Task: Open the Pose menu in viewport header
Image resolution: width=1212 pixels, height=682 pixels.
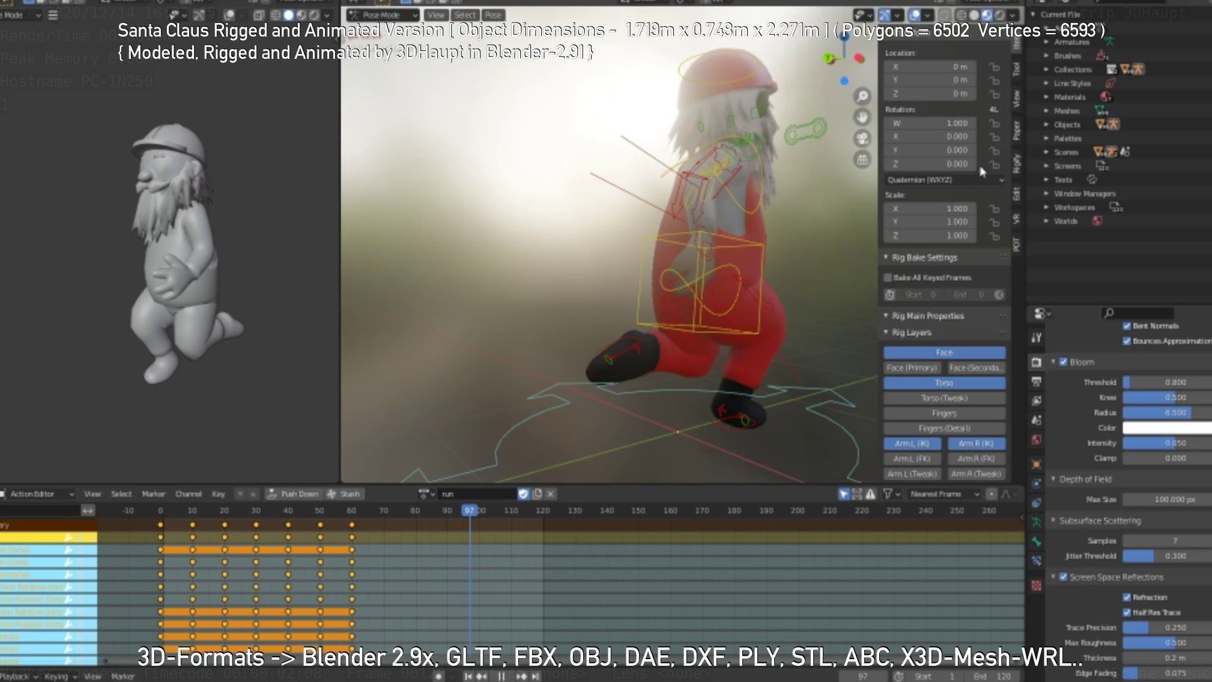Action: point(493,15)
